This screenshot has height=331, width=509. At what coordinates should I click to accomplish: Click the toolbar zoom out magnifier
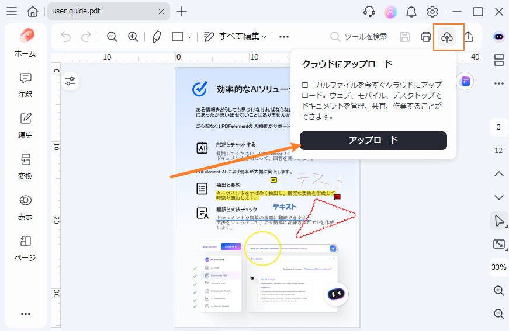[x=112, y=37]
